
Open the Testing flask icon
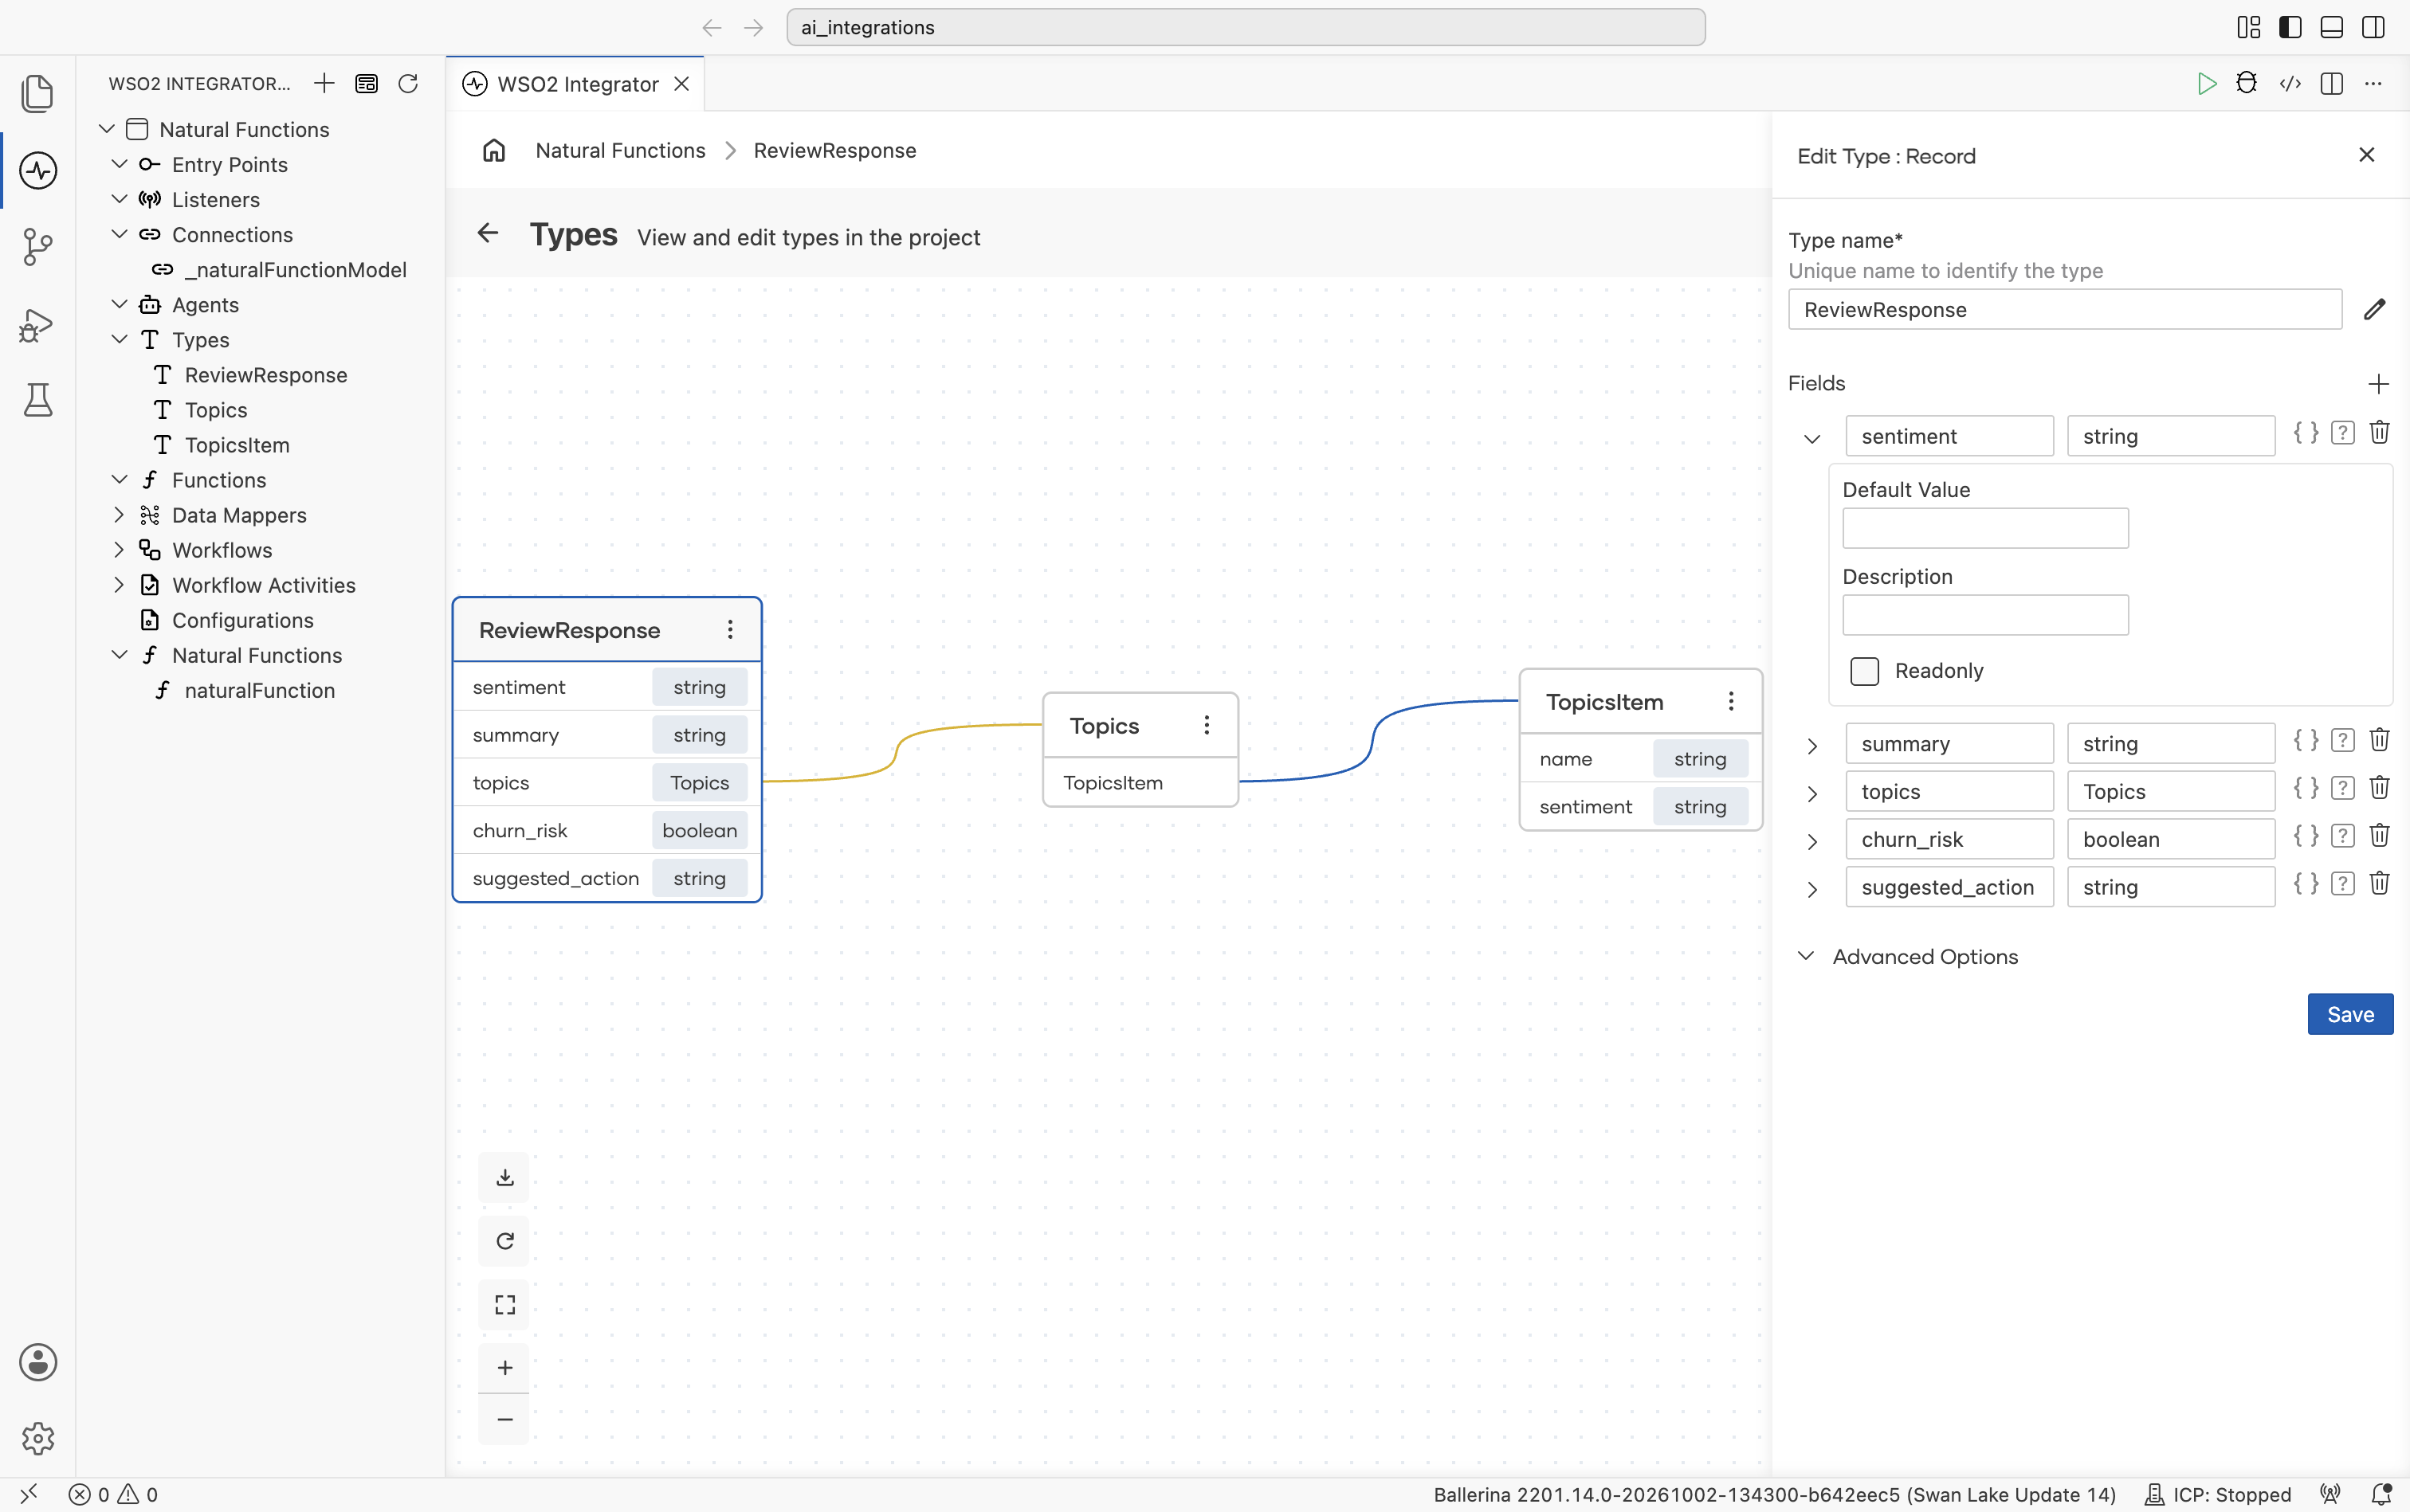(x=38, y=400)
